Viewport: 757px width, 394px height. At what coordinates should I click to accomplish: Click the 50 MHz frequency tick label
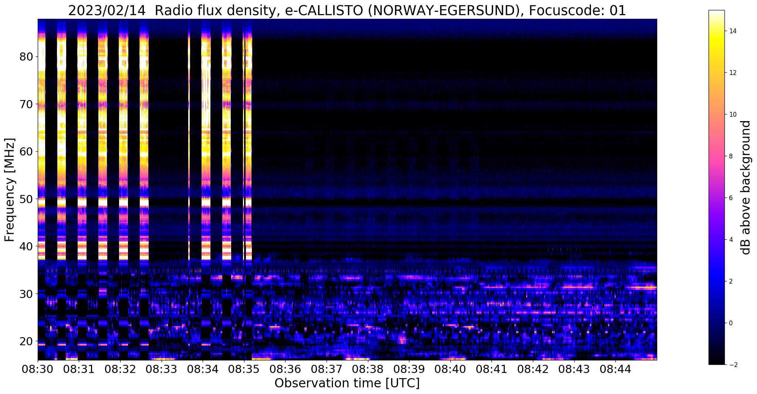pyautogui.click(x=26, y=199)
